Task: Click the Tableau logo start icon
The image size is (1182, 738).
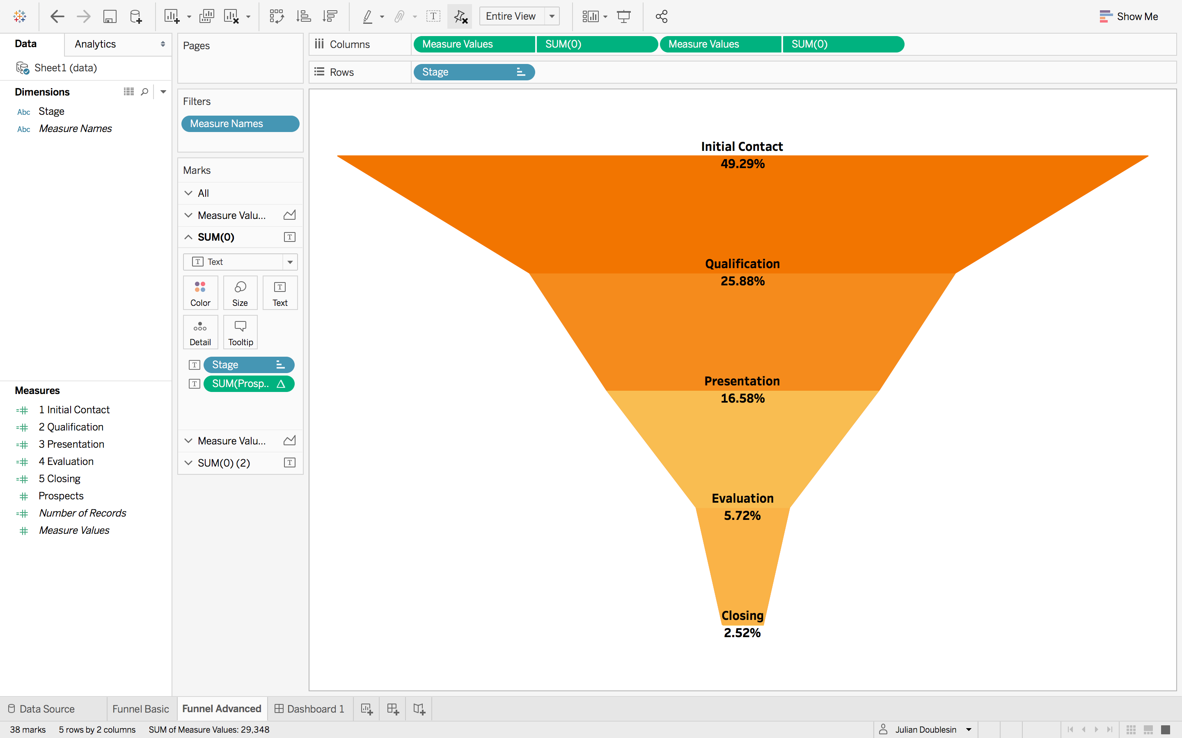Action: (20, 16)
